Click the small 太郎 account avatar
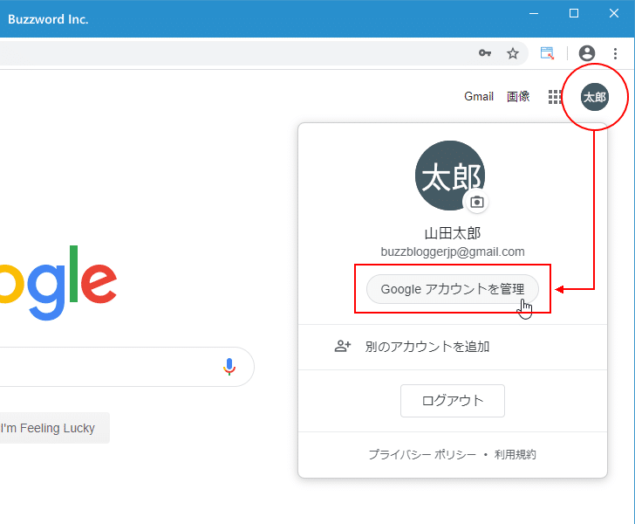 click(x=595, y=97)
